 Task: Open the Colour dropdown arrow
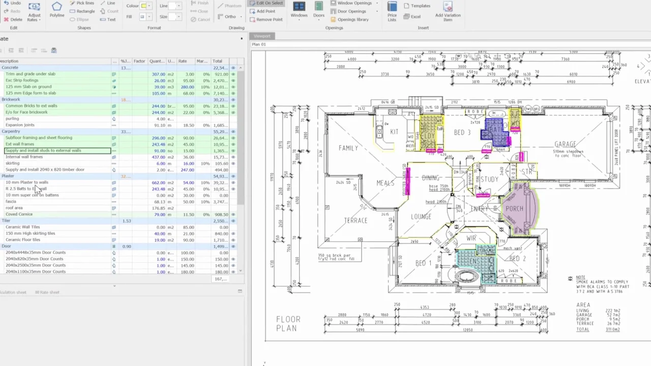coord(149,6)
